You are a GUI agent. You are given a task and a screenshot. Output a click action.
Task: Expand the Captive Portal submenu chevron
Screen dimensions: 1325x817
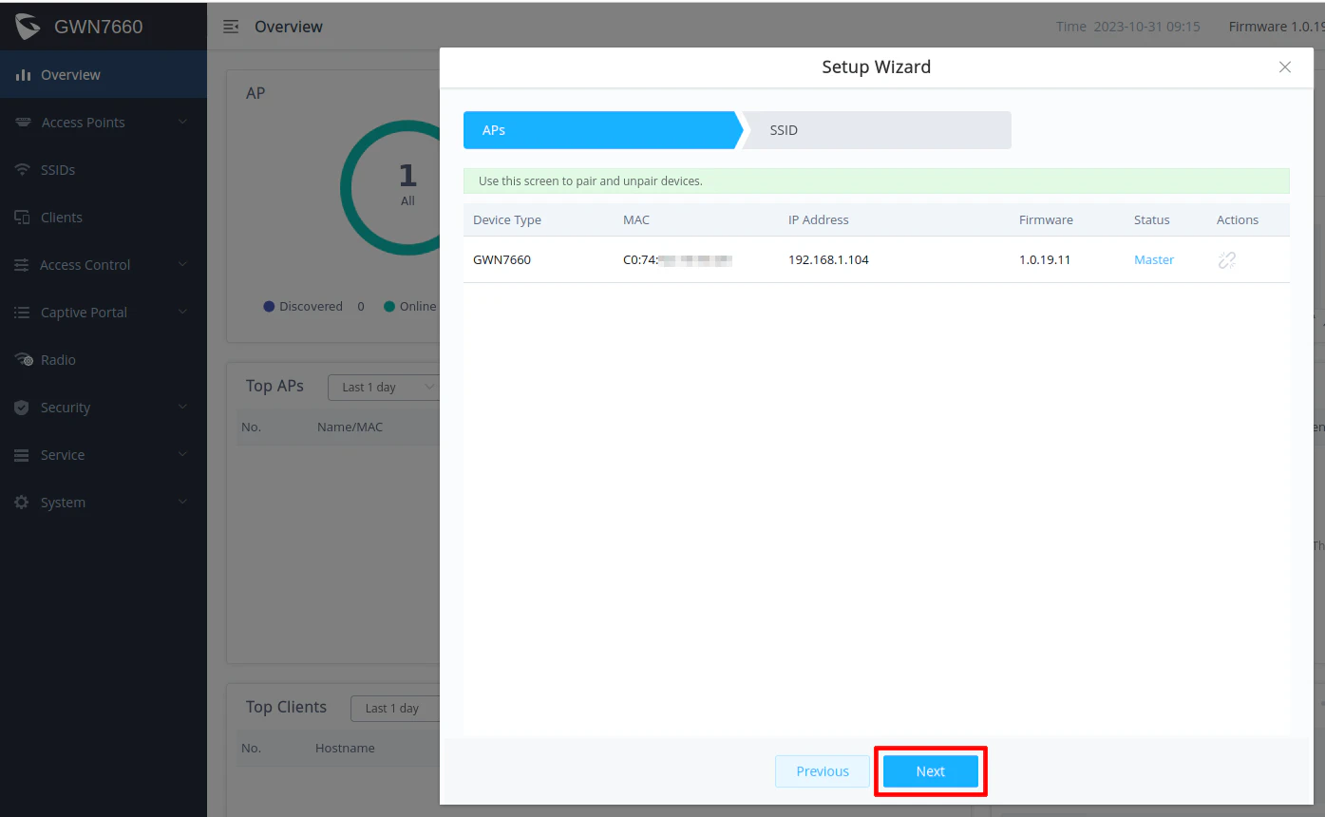183,312
